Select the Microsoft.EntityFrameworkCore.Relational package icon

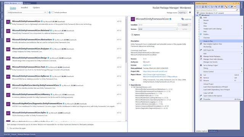(x=8, y=31)
